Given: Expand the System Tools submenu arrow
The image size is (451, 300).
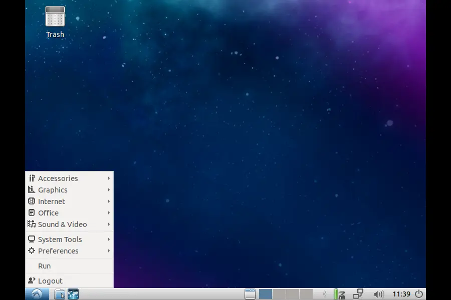Looking at the screenshot, I should pyautogui.click(x=109, y=239).
